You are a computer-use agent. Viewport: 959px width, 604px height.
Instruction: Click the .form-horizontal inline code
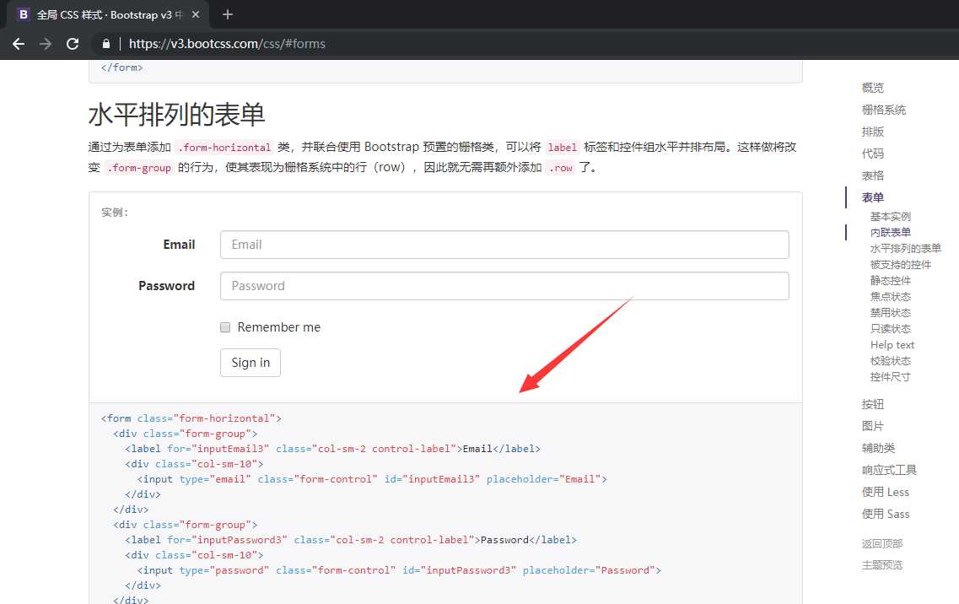224,148
